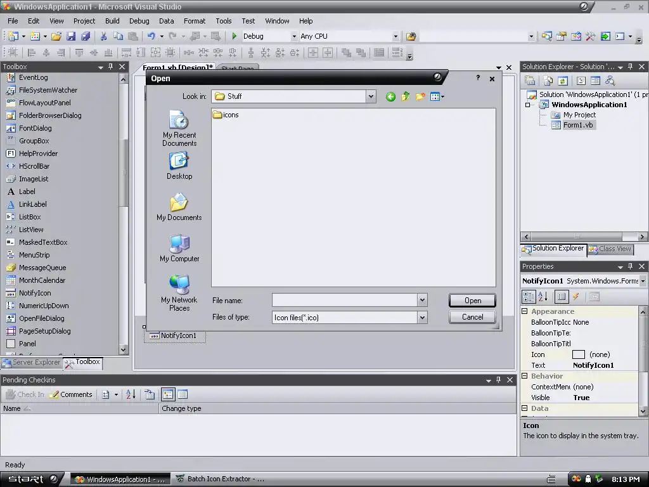Undo the last action in the toolbar
Screen dimensions: 649x487
click(x=151, y=36)
